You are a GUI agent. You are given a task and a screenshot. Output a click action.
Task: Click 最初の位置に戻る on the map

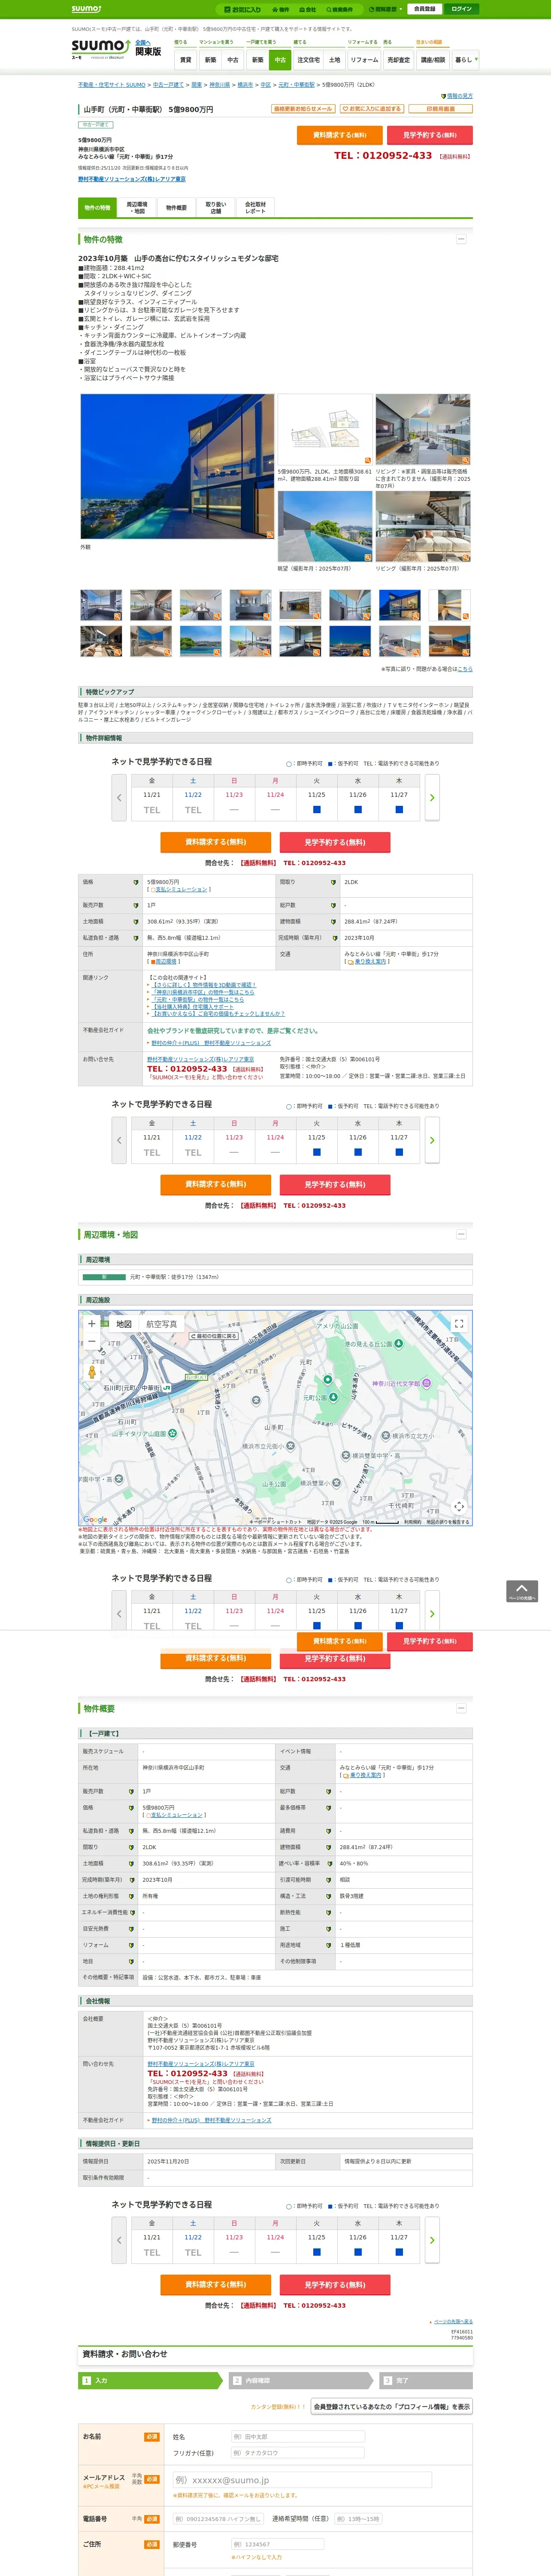click(x=214, y=1336)
